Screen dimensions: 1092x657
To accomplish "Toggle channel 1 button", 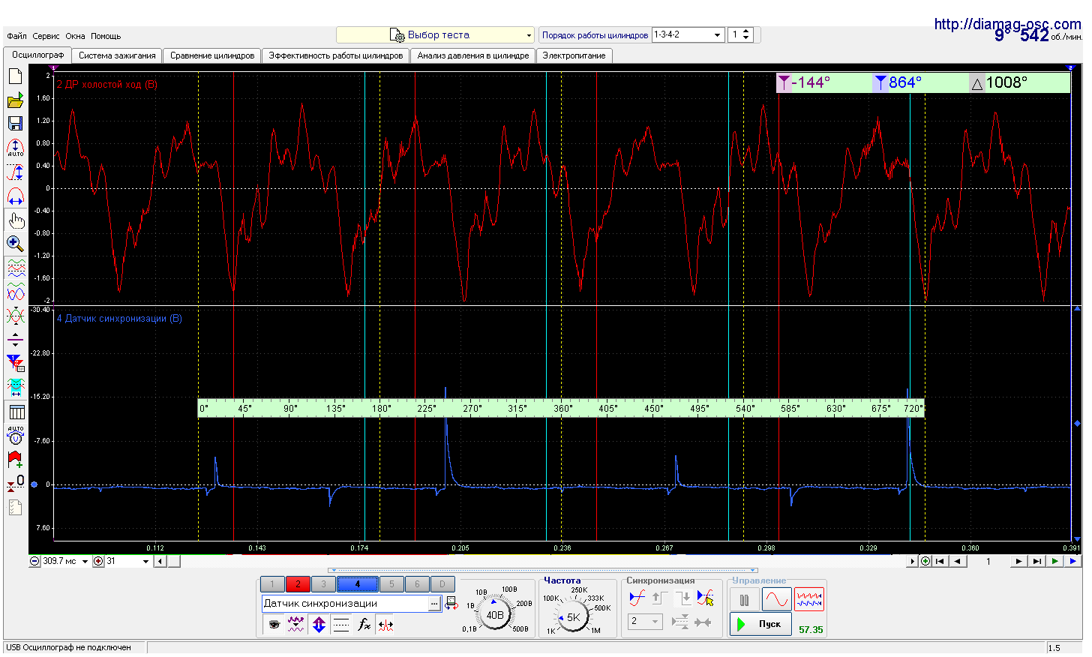I will 272,584.
